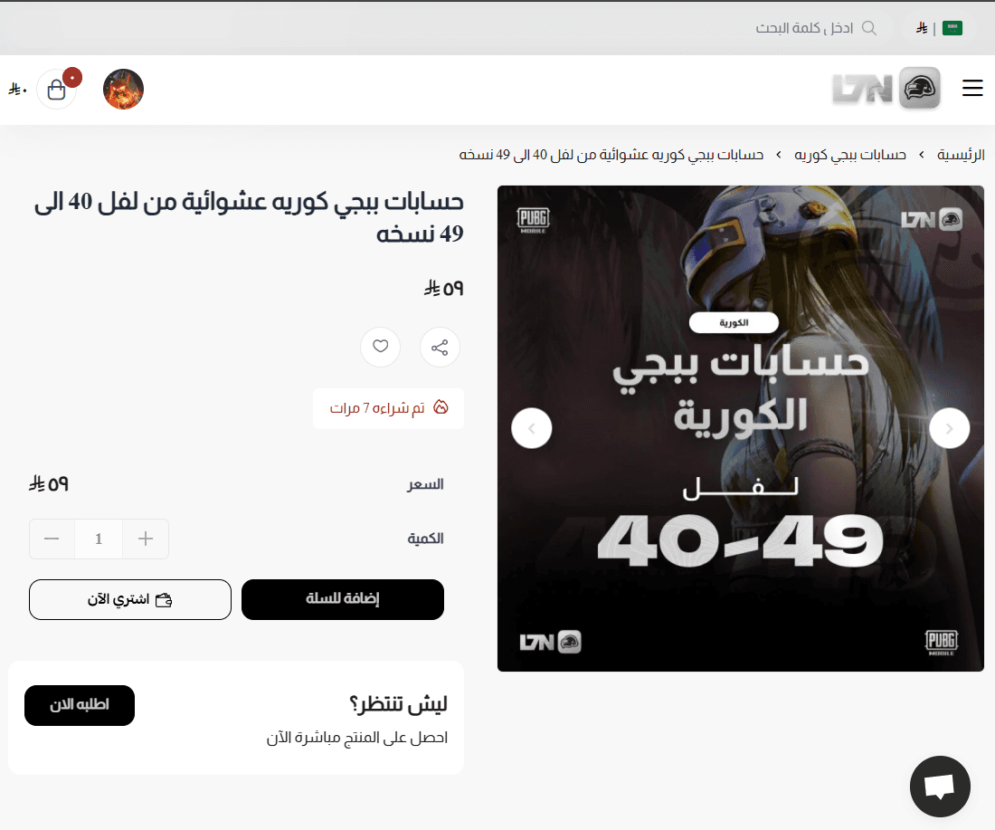Click اشتري الآن buy now button
Screen dimensions: 995x830
point(130,599)
